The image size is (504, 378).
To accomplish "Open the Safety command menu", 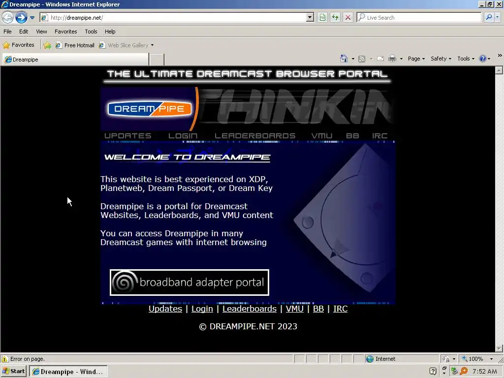I will [x=441, y=59].
